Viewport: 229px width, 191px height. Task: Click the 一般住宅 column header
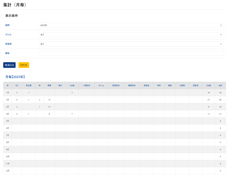[x=86, y=86]
